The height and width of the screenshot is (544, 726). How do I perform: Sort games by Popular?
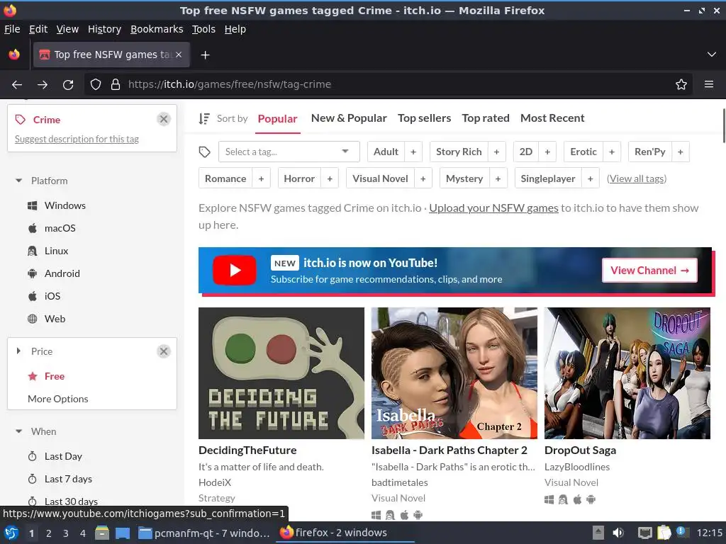(277, 119)
